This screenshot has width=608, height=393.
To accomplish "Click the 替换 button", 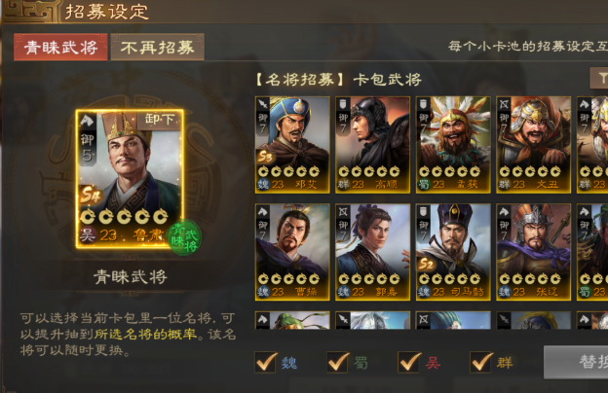I will pyautogui.click(x=576, y=362).
